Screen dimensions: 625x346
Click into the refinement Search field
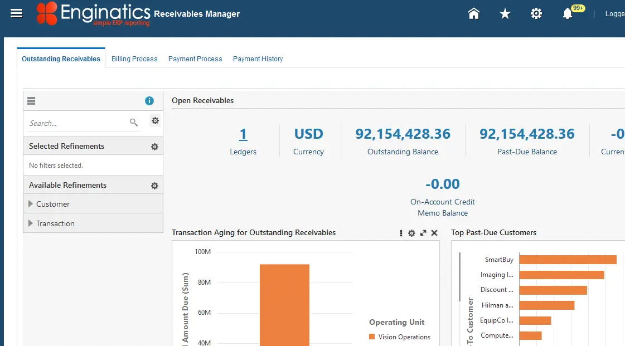coord(75,123)
